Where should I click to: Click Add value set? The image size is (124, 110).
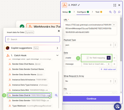click(108, 69)
